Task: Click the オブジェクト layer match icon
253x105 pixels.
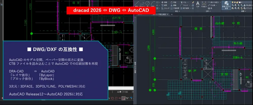Action: click(x=248, y=8)
